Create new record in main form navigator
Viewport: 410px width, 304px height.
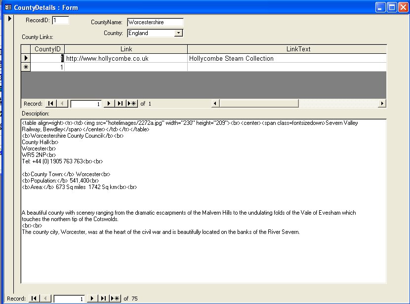(115, 298)
